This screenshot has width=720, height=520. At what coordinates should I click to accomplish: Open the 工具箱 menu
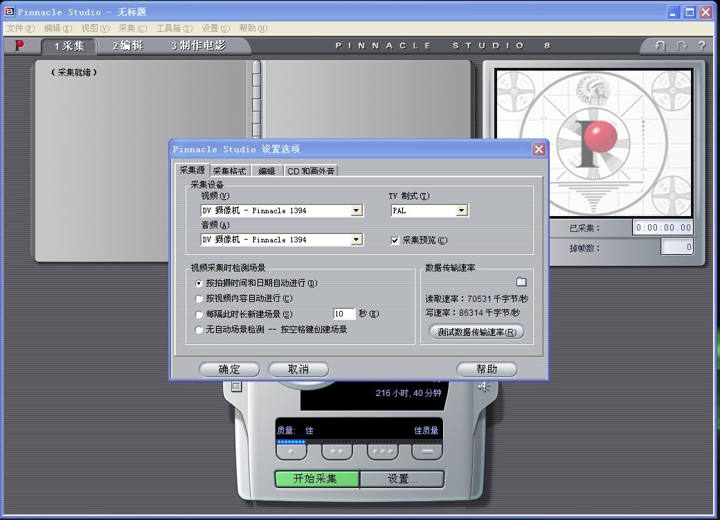174,28
